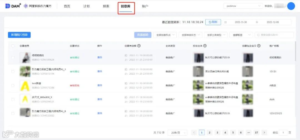This screenshot has width=300, height=140.
Task: Click the 创意状态 column header
Action: pyautogui.click(x=75, y=46)
